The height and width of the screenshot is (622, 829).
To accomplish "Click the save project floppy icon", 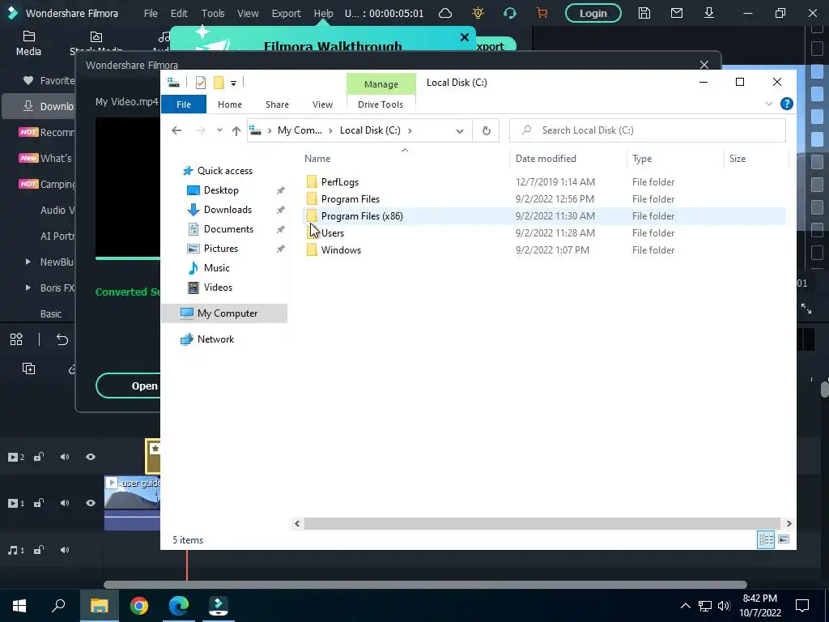I will tap(644, 13).
